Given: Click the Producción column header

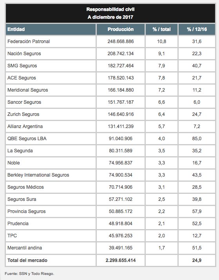Looking at the screenshot, I should (121, 29).
